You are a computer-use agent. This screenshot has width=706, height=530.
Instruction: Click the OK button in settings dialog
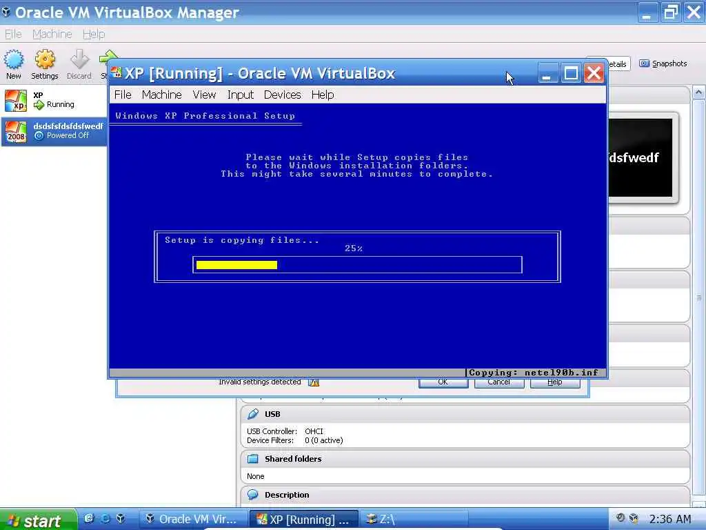click(443, 382)
